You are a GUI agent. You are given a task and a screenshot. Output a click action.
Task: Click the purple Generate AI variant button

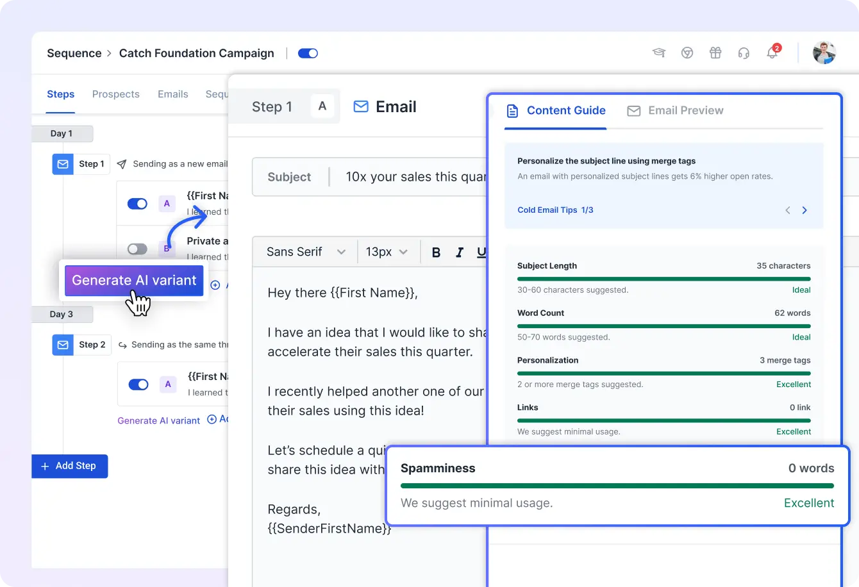point(134,281)
